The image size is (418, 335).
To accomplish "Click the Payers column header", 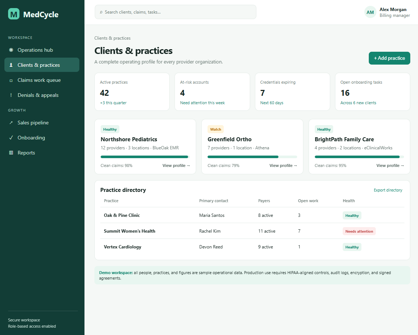I will (264, 201).
